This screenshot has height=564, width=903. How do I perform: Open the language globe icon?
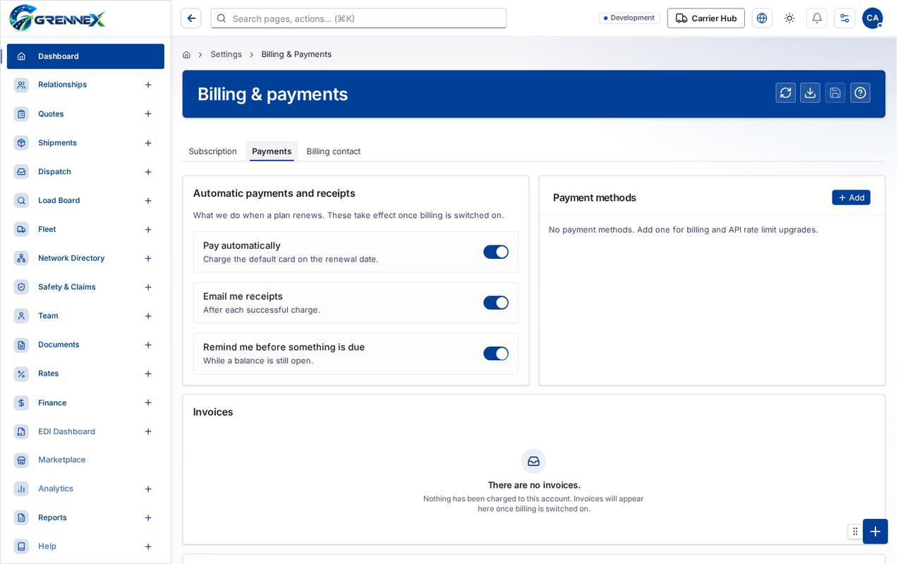[762, 18]
